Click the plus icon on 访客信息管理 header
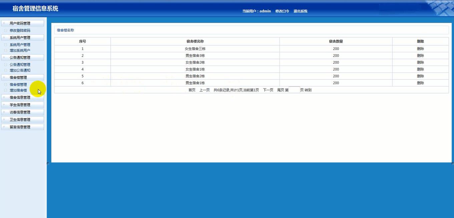This screenshot has height=218, width=454. [4, 112]
